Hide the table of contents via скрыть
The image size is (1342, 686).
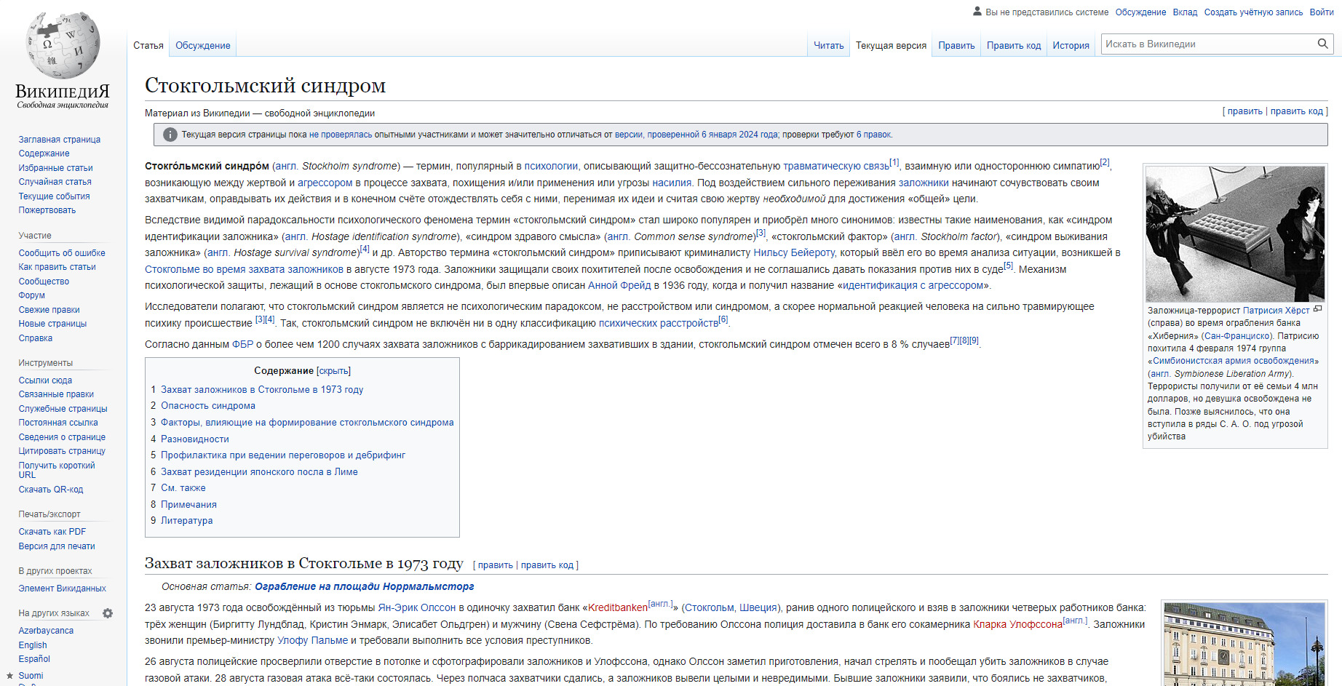pos(333,371)
